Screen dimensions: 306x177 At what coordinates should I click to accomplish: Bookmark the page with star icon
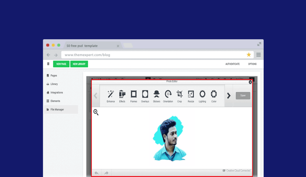click(x=248, y=55)
